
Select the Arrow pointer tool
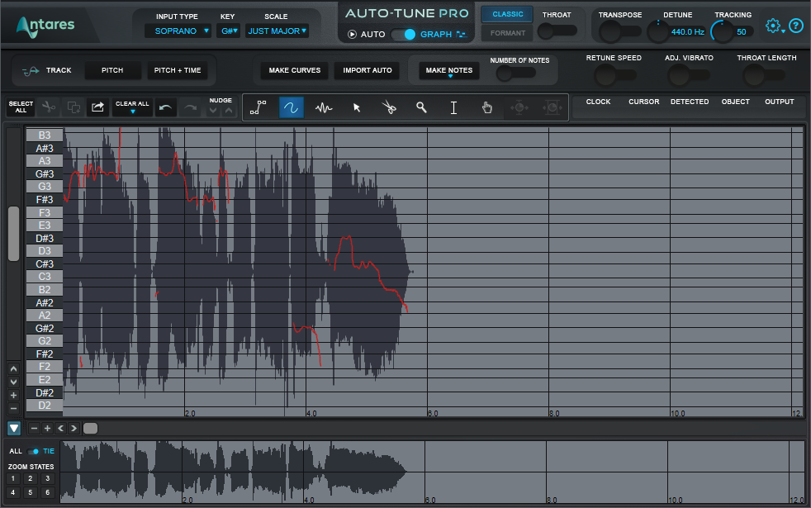357,107
